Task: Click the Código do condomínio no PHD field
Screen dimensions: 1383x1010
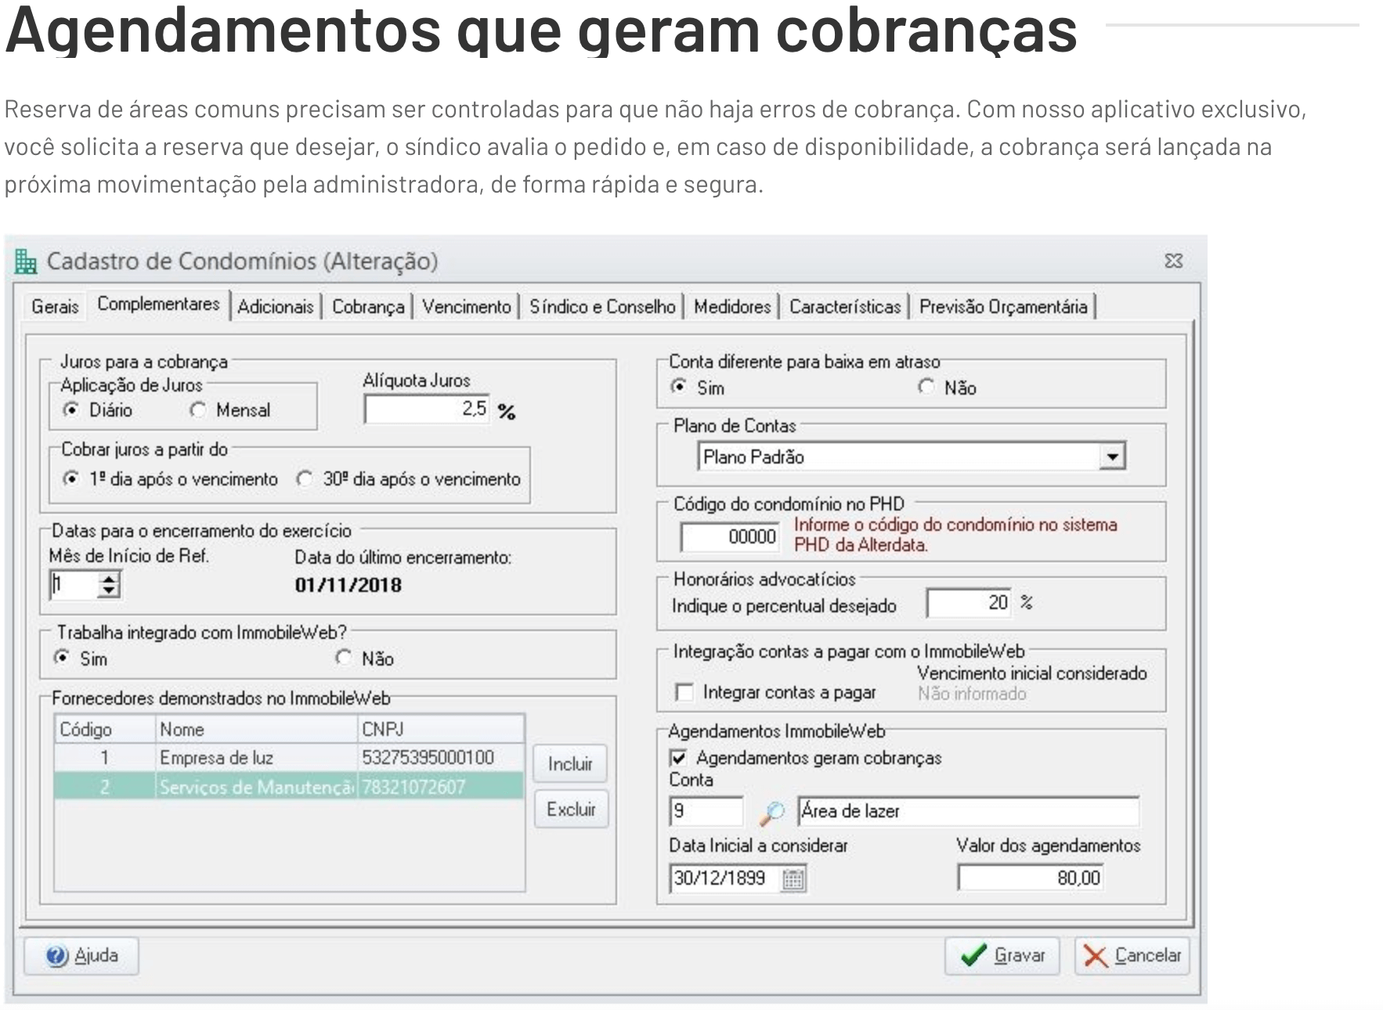Action: click(730, 537)
